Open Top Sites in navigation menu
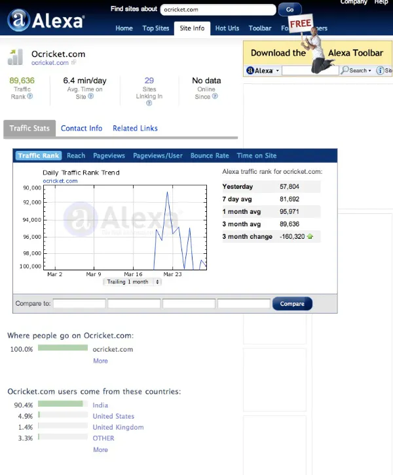The image size is (393, 475). pyautogui.click(x=156, y=28)
